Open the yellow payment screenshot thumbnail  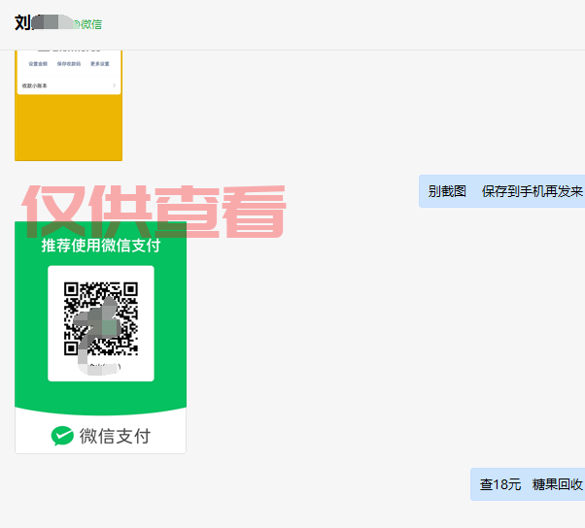68,105
